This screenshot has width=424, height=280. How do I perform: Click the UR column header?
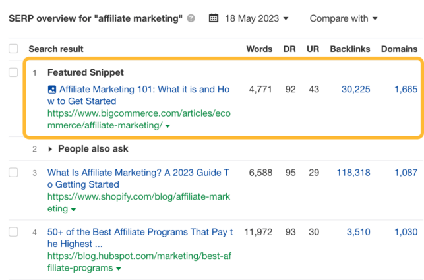click(313, 49)
